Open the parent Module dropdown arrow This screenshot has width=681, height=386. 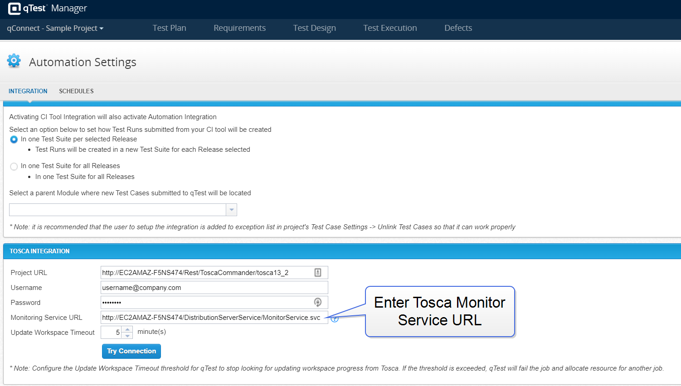[x=232, y=210]
